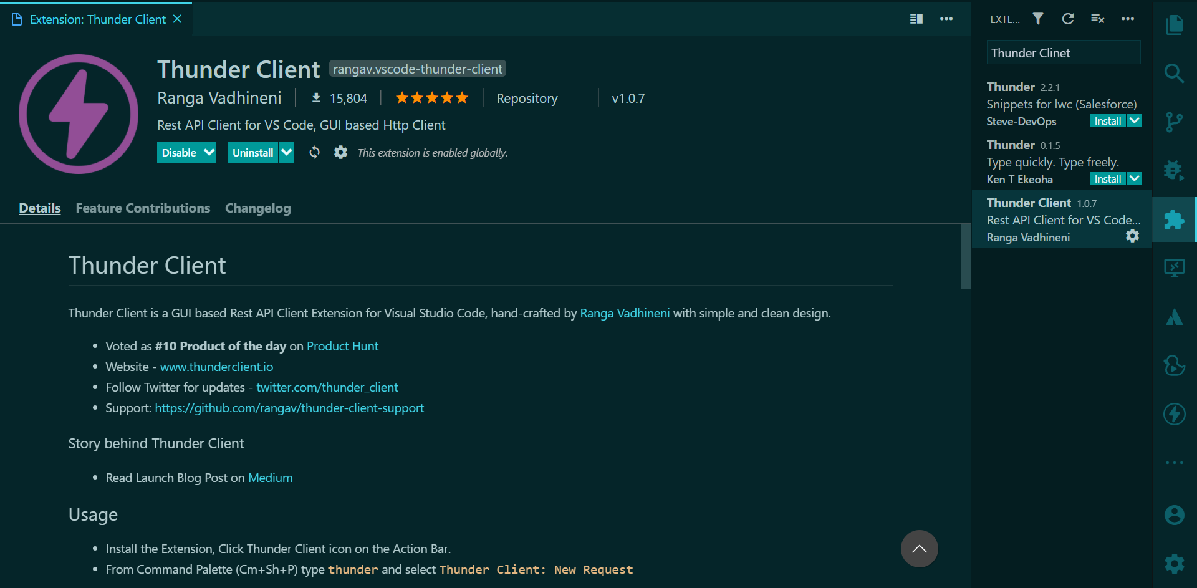Open the Run and Debug view
This screenshot has width=1197, height=588.
[1175, 170]
